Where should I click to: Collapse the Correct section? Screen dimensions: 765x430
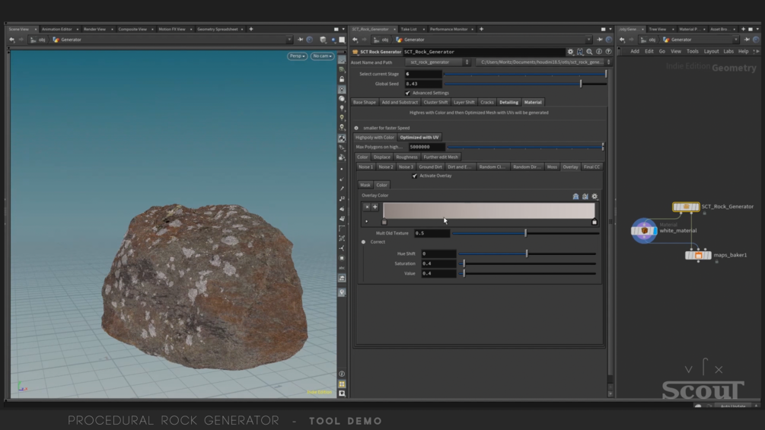(364, 242)
